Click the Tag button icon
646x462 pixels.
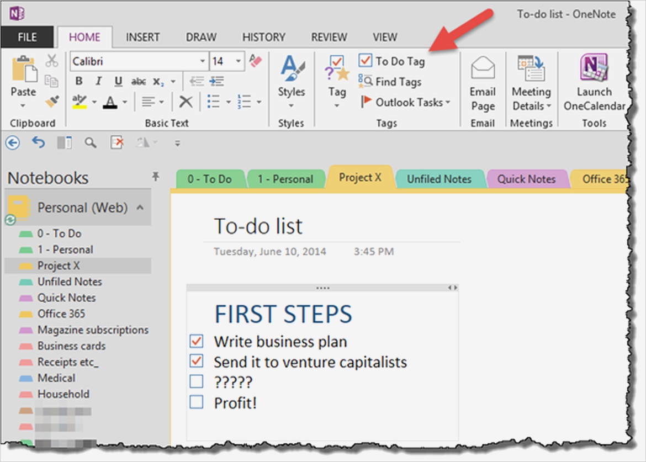[x=337, y=68]
